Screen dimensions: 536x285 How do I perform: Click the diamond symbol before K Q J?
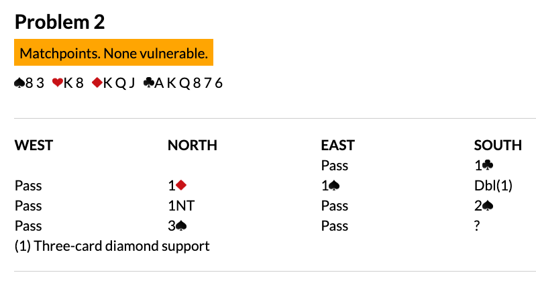97,84
